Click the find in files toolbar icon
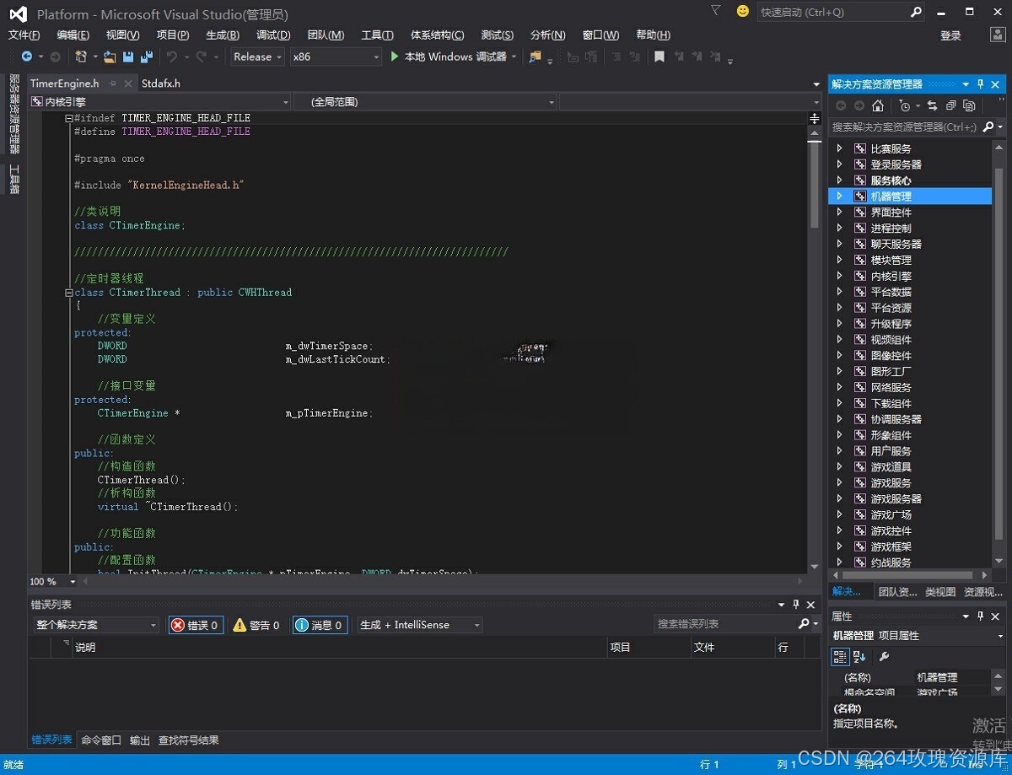The image size is (1012, 775). click(535, 57)
